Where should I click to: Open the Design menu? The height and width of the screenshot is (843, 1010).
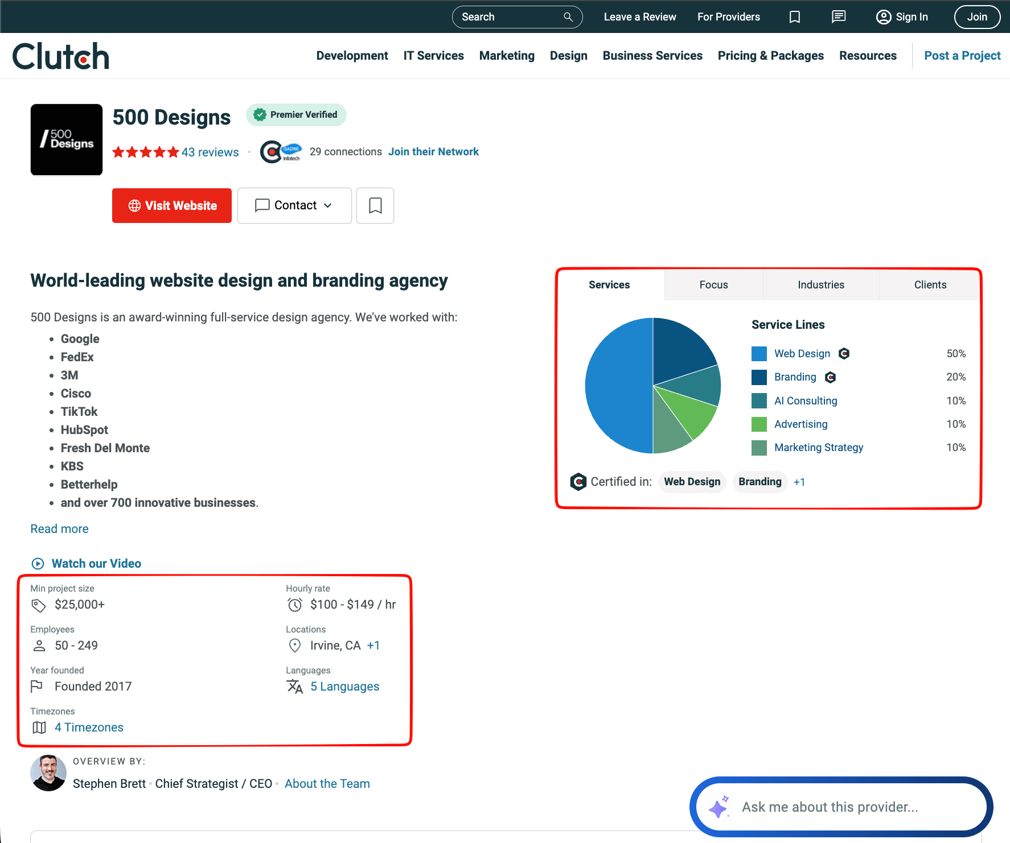point(569,56)
